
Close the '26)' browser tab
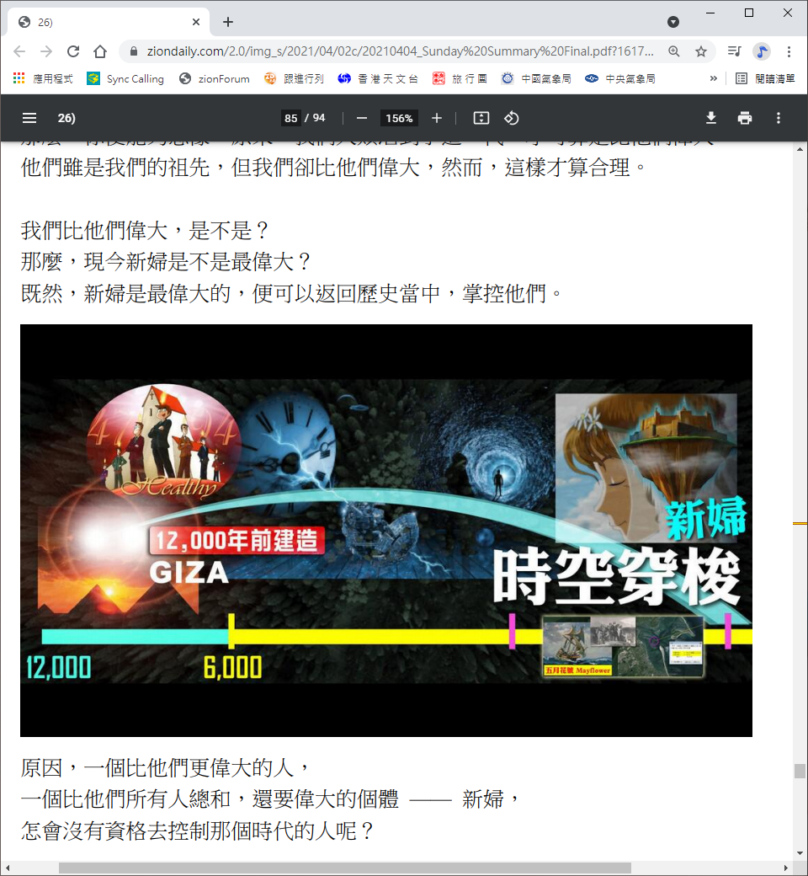point(196,22)
